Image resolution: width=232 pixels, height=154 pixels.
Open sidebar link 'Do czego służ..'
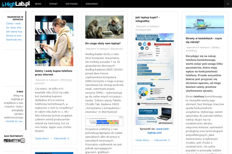click(15, 28)
